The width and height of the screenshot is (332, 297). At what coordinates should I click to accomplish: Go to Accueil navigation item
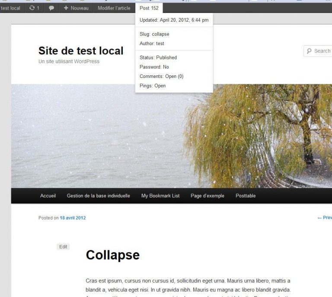[48, 196]
